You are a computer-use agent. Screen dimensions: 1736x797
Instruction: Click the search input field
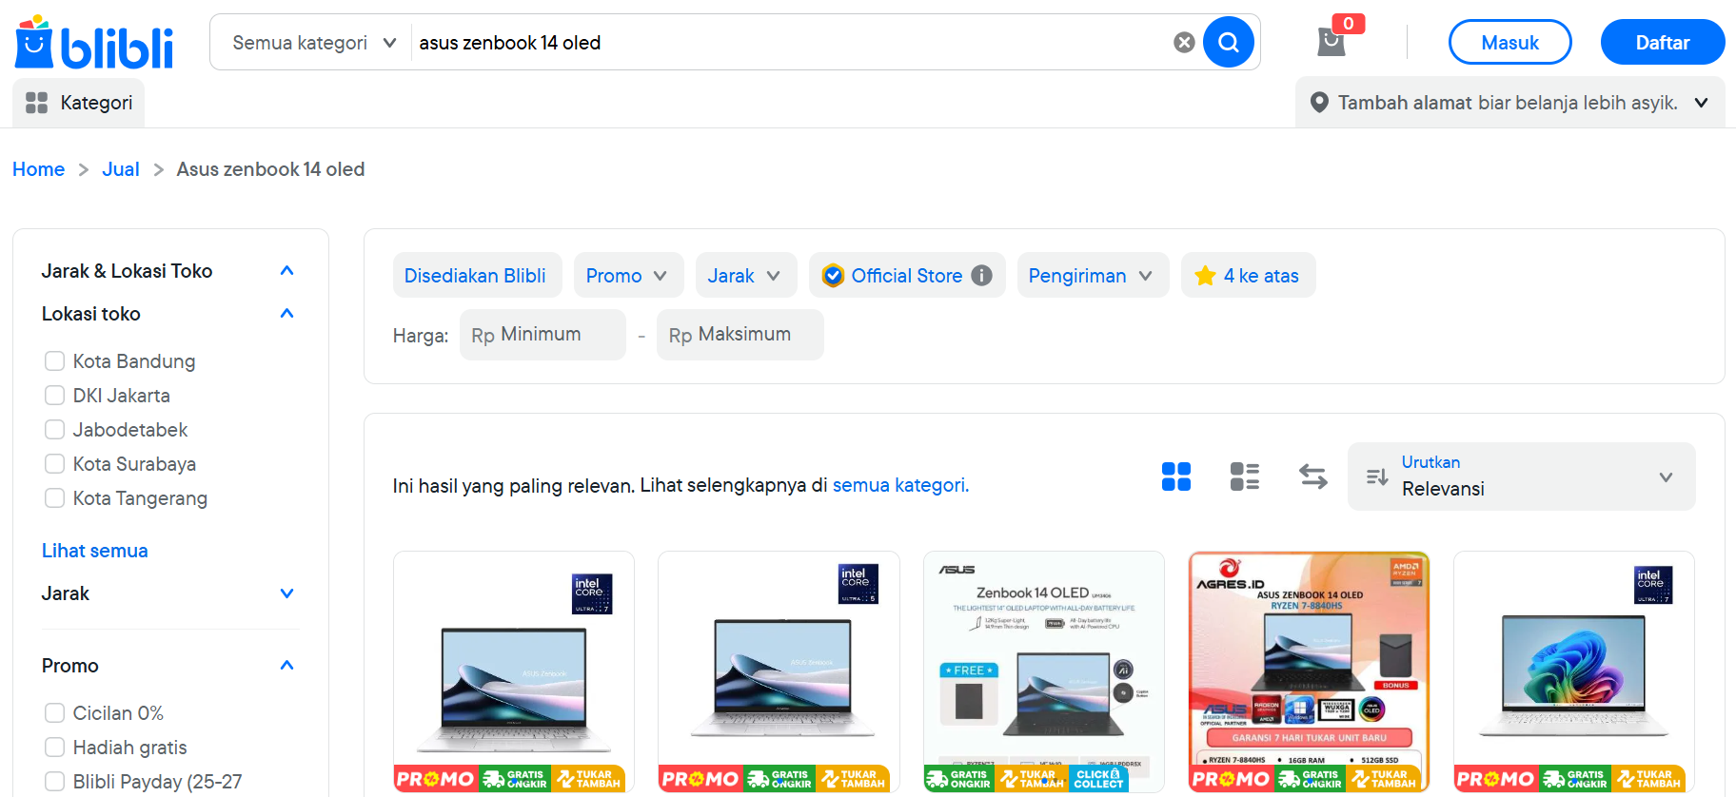tap(790, 43)
